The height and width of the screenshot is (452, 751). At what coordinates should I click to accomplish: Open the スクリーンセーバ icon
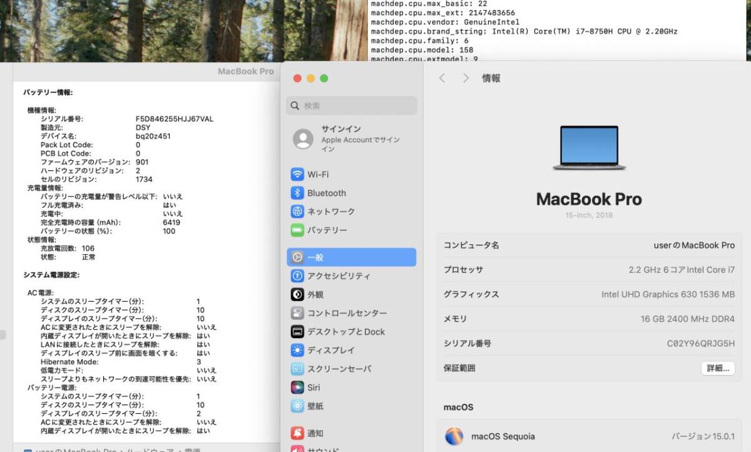tap(297, 369)
